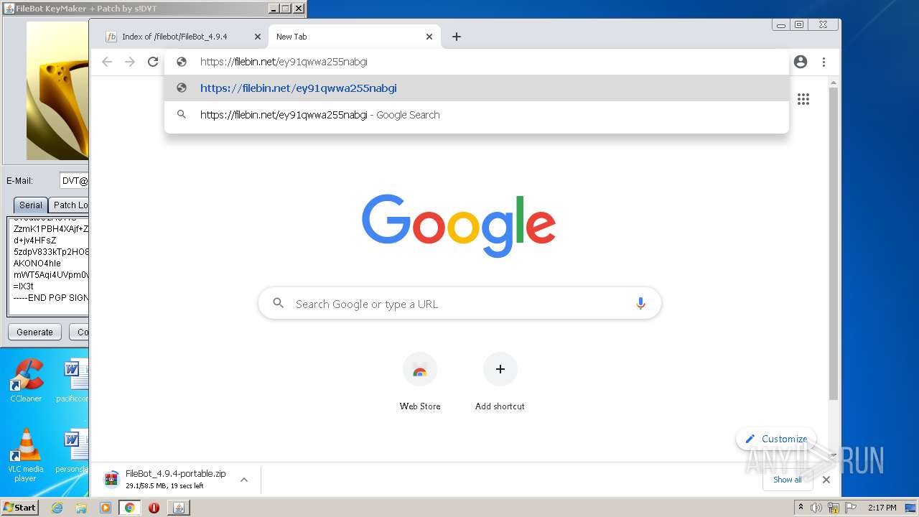Close the Index of /filebot tab
This screenshot has height=517, width=919.
[258, 37]
